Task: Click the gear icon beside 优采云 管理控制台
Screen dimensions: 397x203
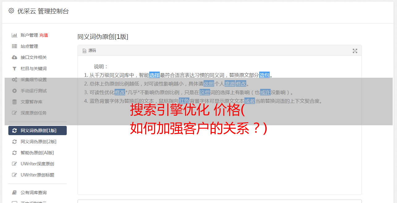Action: click(11, 11)
